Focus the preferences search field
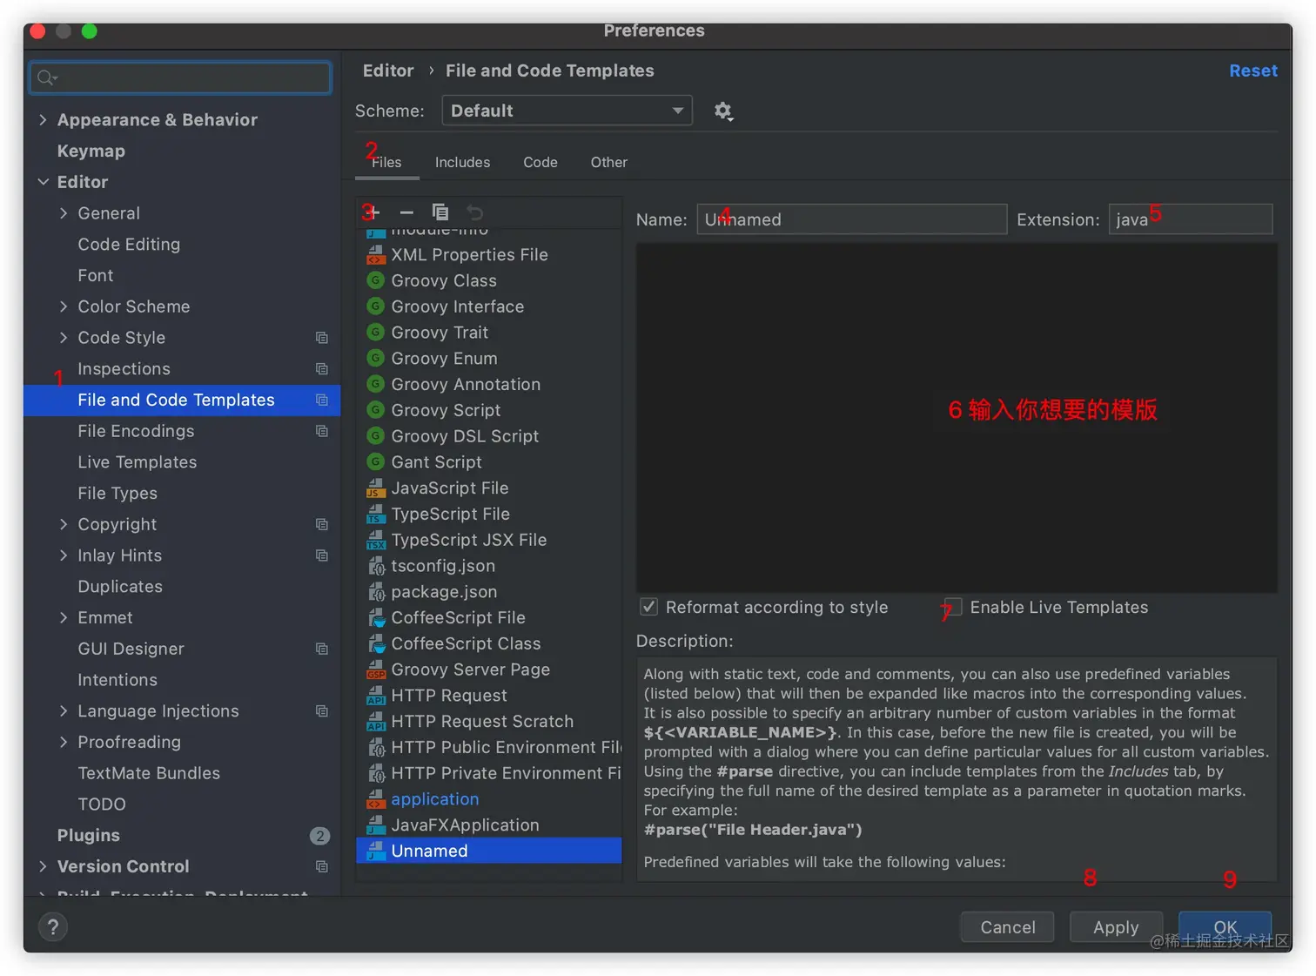This screenshot has height=976, width=1316. pos(180,77)
